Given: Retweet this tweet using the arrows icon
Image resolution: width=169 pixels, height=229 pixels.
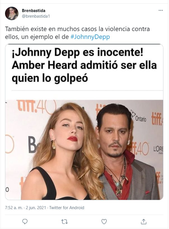Looking at the screenshot, I should pos(64,222).
